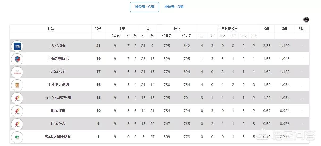
Task: Click the 判罚 column header
Action: (302, 29)
